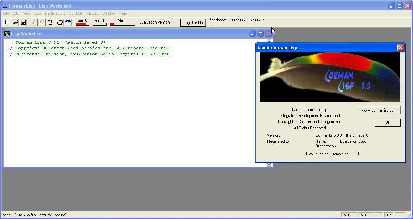Click the Main heap usage bar
Viewport: 413px width, 219px height.
coord(122,24)
